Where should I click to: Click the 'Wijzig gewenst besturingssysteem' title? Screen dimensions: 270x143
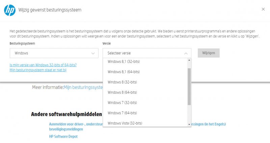point(50,10)
